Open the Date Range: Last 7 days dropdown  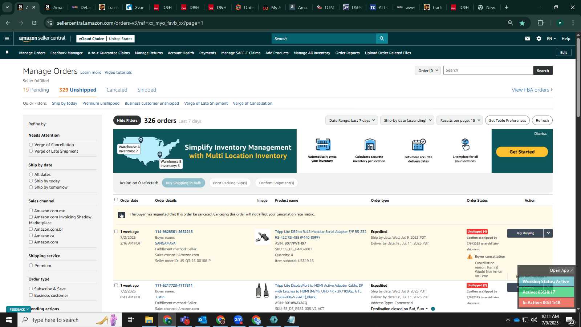(352, 120)
